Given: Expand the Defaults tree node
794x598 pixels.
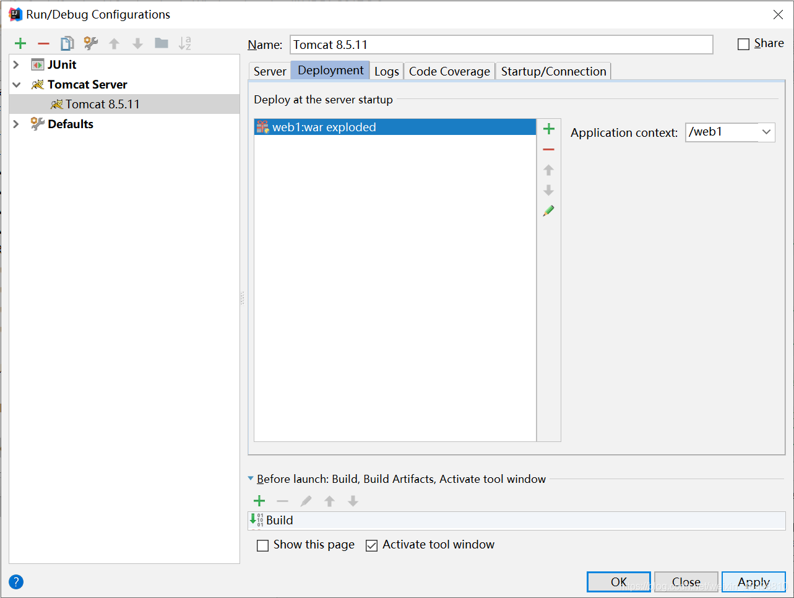Looking at the screenshot, I should [x=17, y=124].
